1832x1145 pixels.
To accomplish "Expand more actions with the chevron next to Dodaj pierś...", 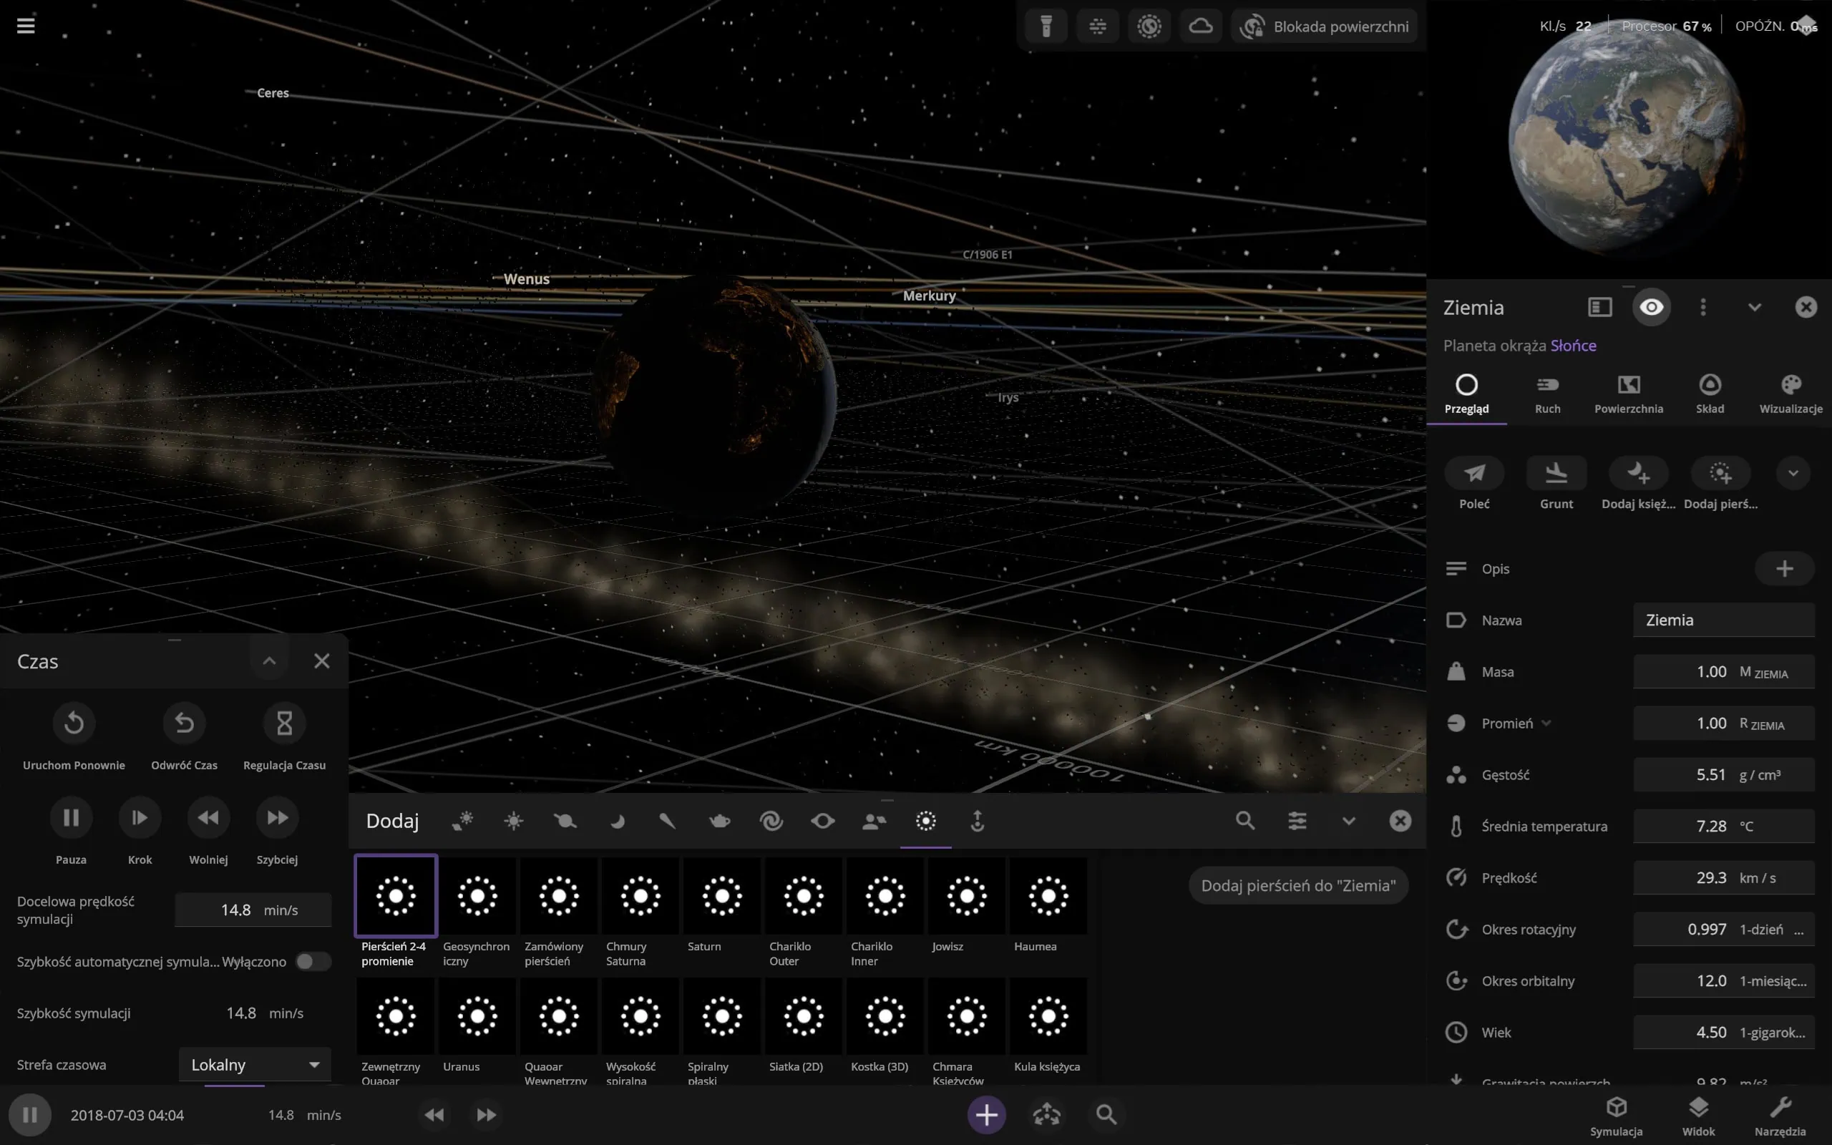I will point(1793,472).
